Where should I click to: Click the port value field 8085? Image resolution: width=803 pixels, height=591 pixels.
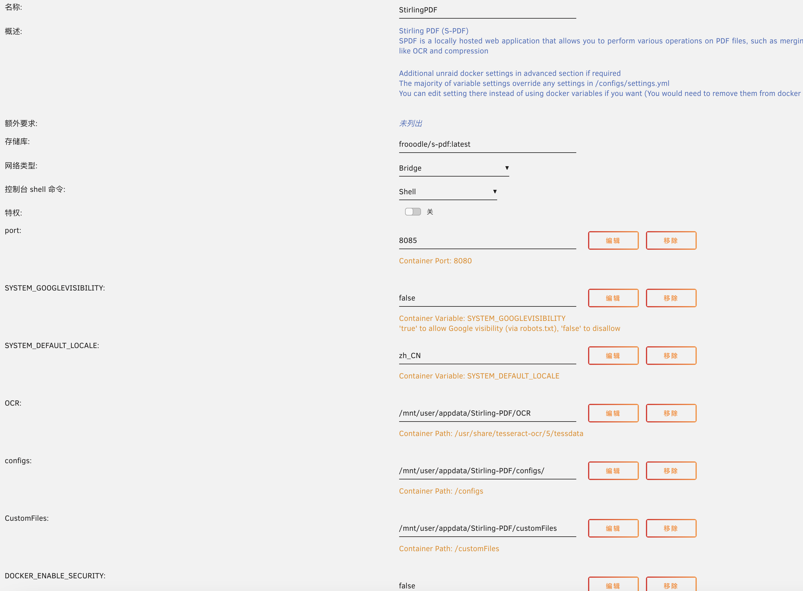coord(487,240)
